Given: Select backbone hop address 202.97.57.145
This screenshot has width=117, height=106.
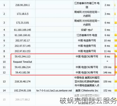Looking at the screenshot, I should point(23,46).
